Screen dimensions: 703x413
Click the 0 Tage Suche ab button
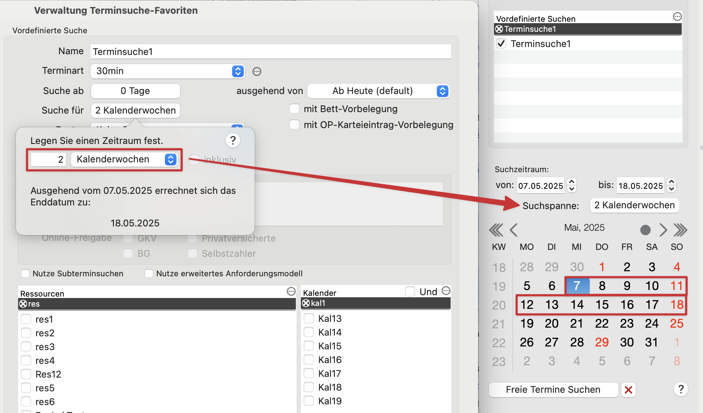pyautogui.click(x=136, y=91)
